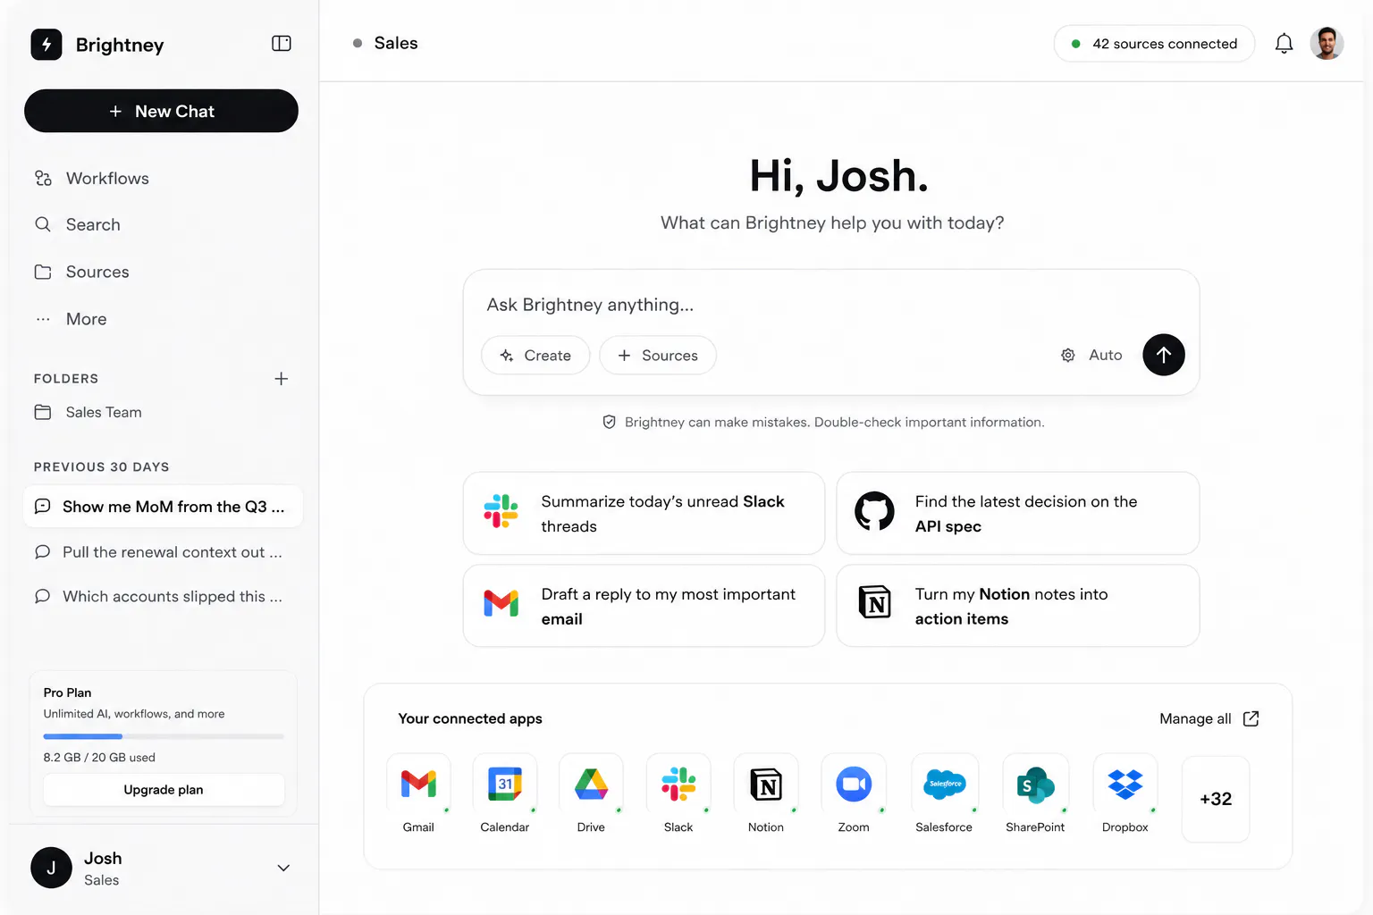1373x915 pixels.
Task: Click the shield icon beside the disclaimer
Action: coord(609,422)
